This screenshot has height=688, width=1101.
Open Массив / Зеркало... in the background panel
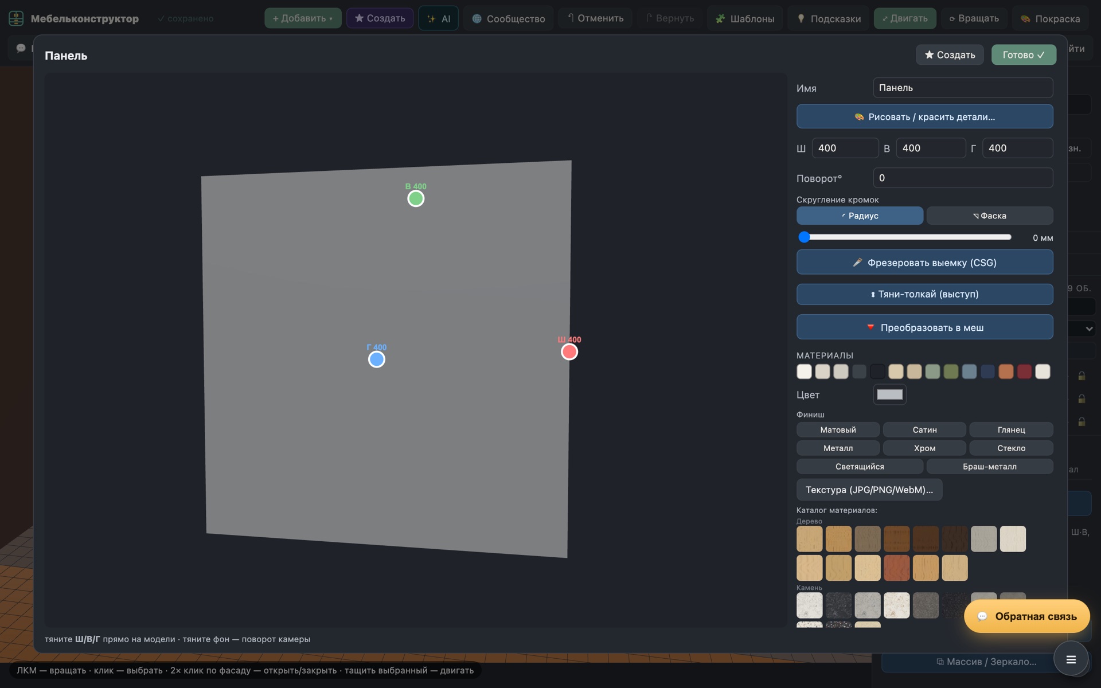(x=986, y=662)
